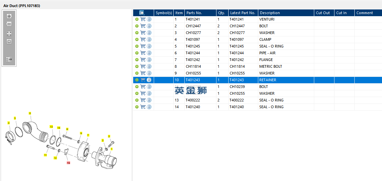Add VENTURI T401241 to cart

tap(143, 19)
